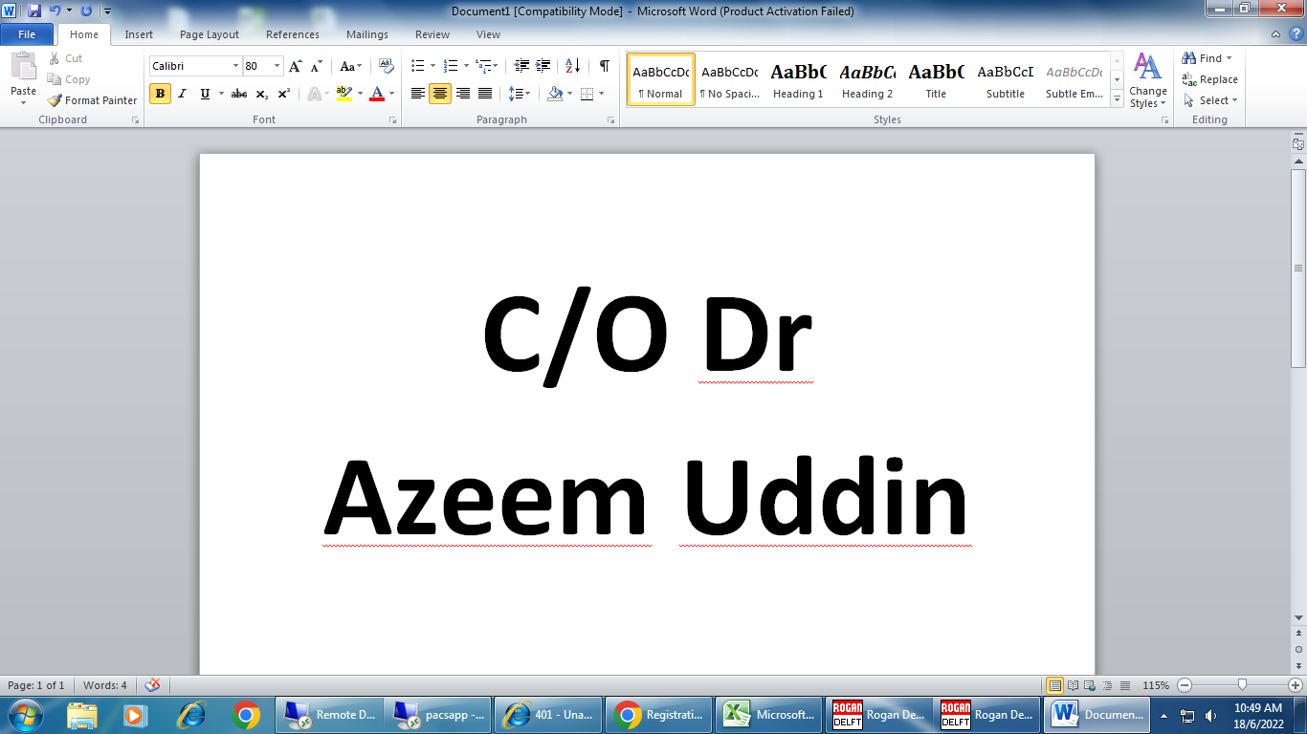
Task: Toggle Strikethrough formatting
Action: point(239,94)
